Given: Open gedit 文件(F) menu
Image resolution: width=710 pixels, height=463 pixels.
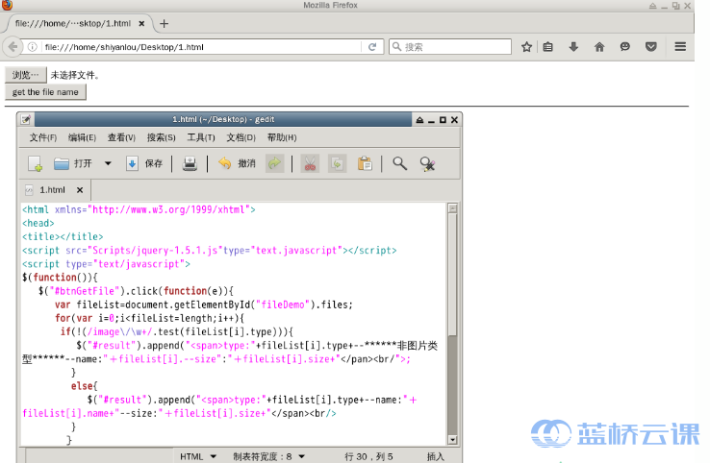Looking at the screenshot, I should click(43, 137).
